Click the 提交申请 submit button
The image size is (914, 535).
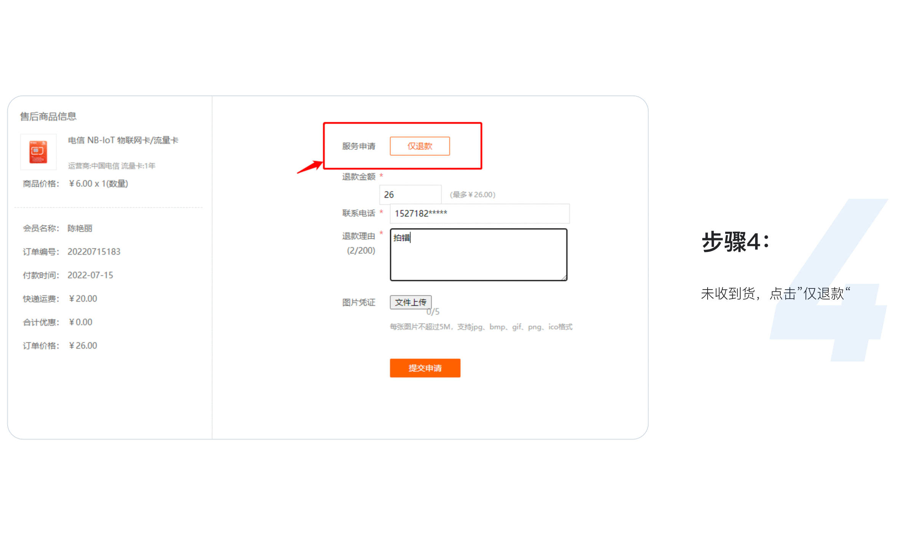[425, 368]
